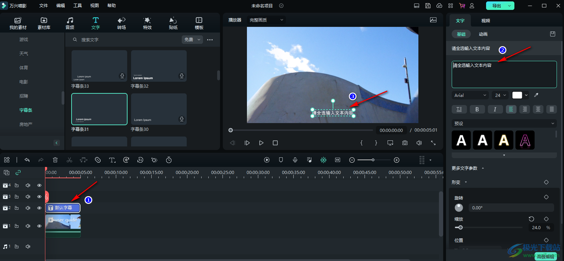The width and height of the screenshot is (564, 261).
Task: Select the 房地产 category
Action: pyautogui.click(x=26, y=124)
